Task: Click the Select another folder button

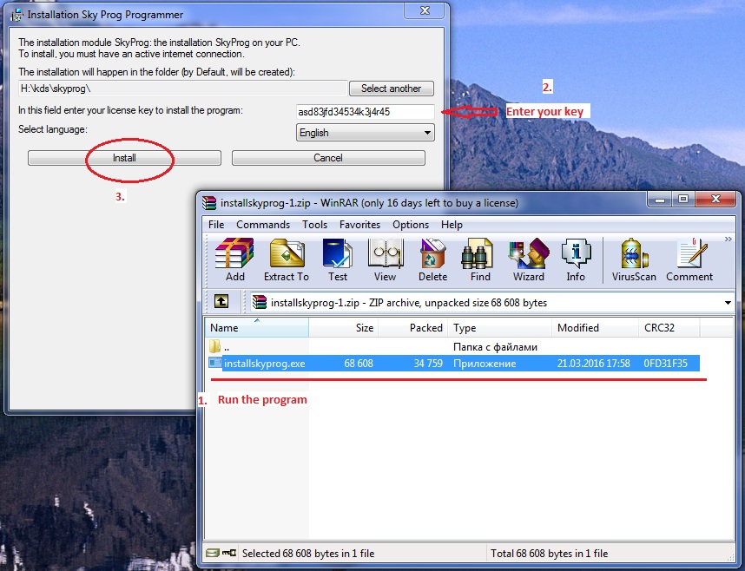Action: point(391,89)
